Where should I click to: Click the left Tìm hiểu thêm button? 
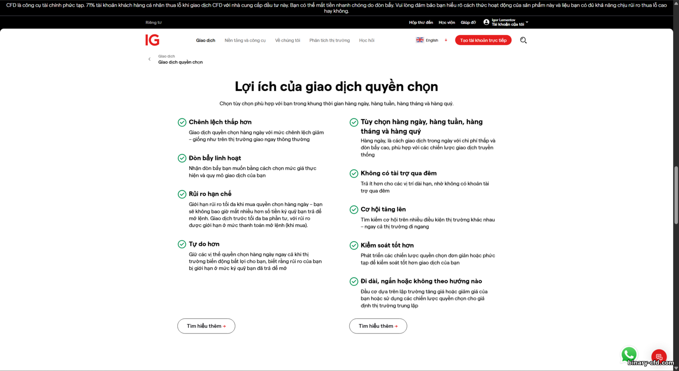coord(206,326)
